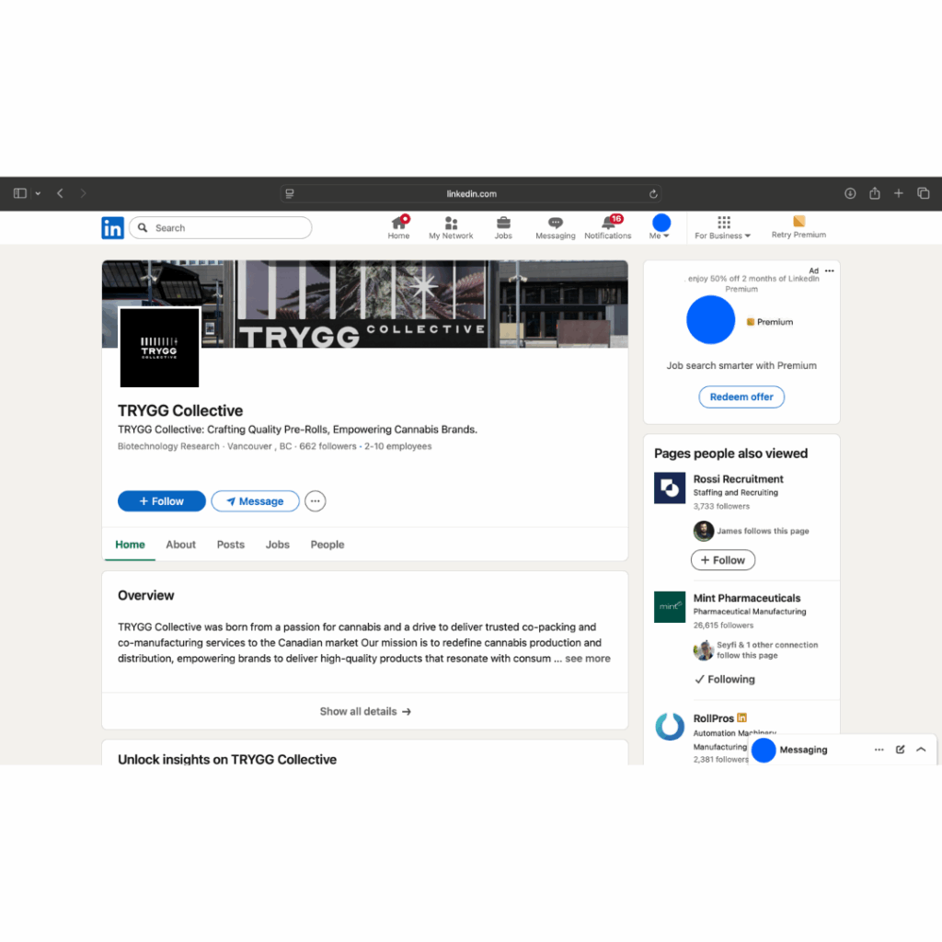Click the linkedin.com address bar
Screen dimensions: 942x942
click(471, 193)
